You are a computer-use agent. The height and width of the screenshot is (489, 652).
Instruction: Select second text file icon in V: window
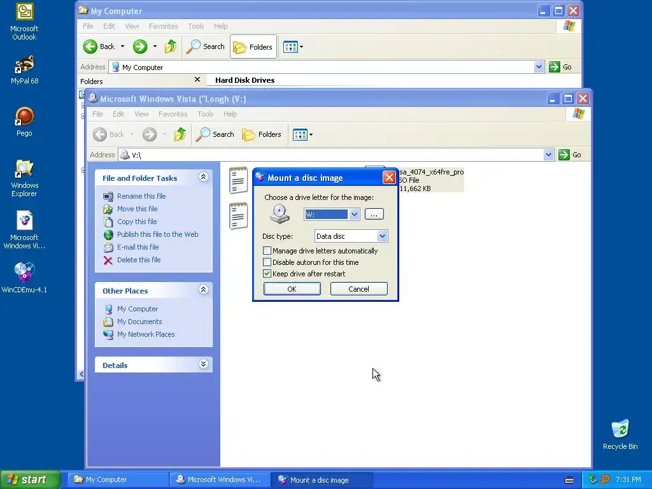click(238, 215)
